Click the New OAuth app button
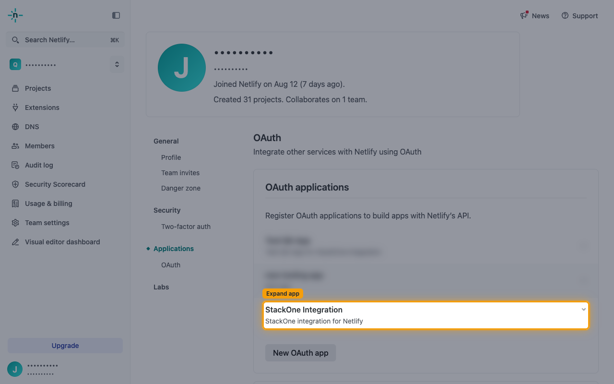Image resolution: width=614 pixels, height=384 pixels. click(300, 353)
